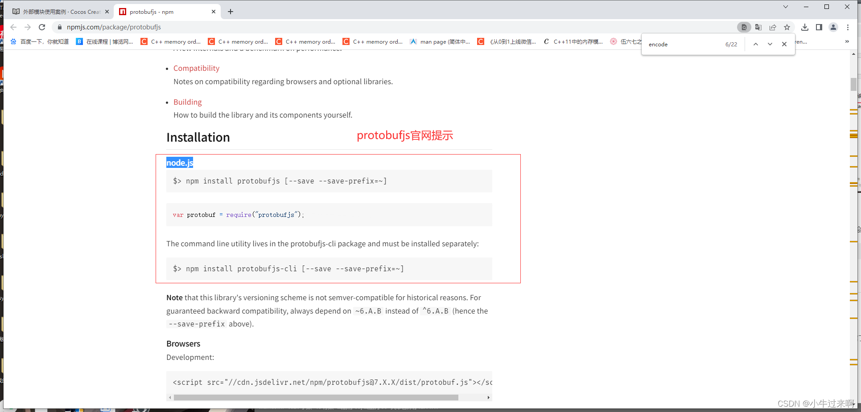Open the translate page icon
Viewport: 861px width, 412px height.
click(758, 27)
